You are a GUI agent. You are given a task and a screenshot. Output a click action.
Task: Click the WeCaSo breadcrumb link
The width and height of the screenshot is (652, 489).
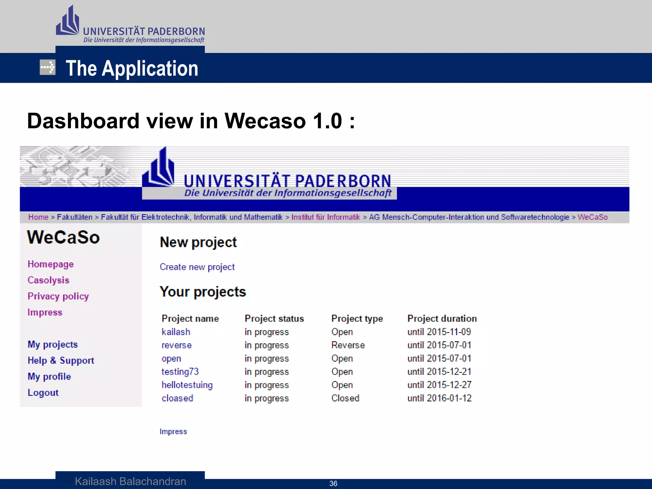click(x=593, y=217)
